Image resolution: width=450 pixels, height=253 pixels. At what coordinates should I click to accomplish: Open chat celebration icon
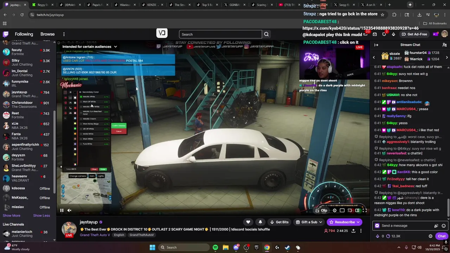[x=436, y=226]
